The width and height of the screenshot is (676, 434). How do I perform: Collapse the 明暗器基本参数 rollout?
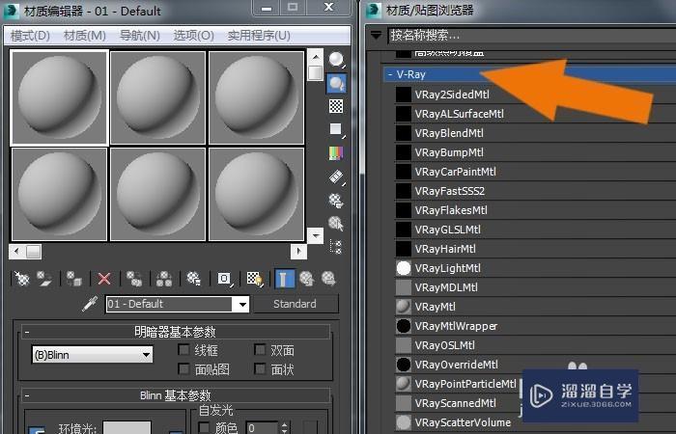tap(27, 332)
